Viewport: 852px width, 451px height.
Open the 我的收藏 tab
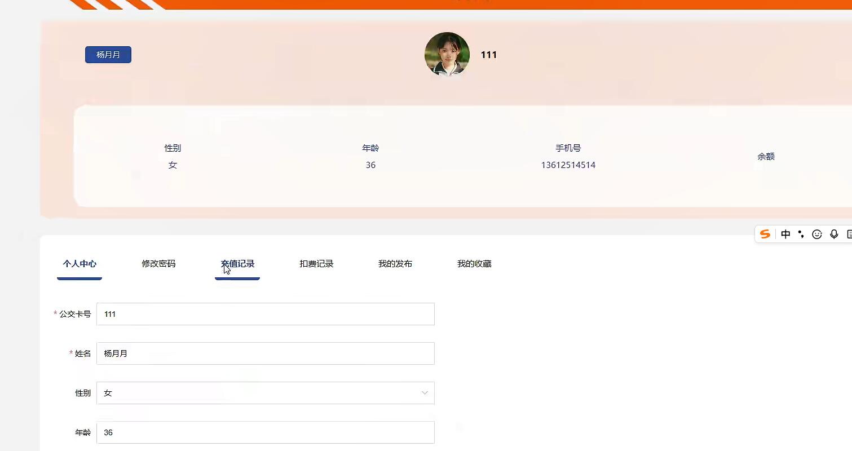[474, 263]
